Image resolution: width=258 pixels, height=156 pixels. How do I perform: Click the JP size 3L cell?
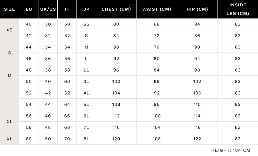[86, 82]
